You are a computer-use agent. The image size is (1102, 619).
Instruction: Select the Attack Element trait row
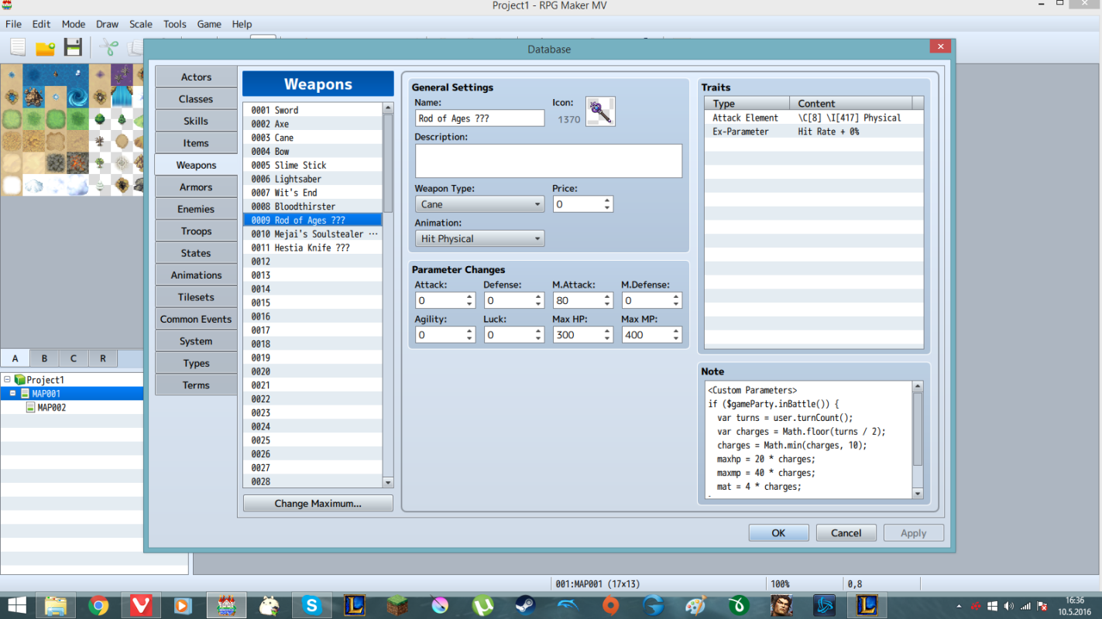(x=814, y=118)
